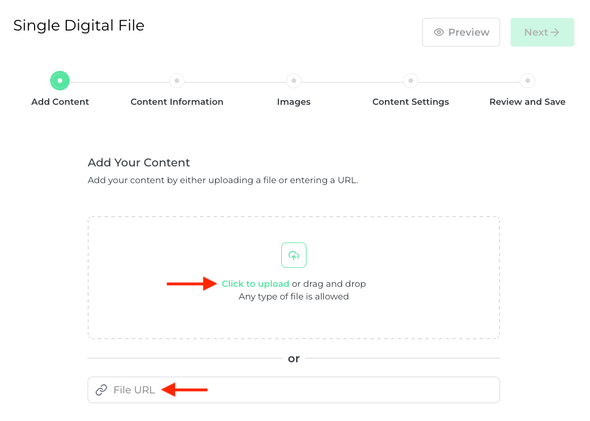Click the Single Digital File page title
590x421 pixels.
pyautogui.click(x=79, y=25)
